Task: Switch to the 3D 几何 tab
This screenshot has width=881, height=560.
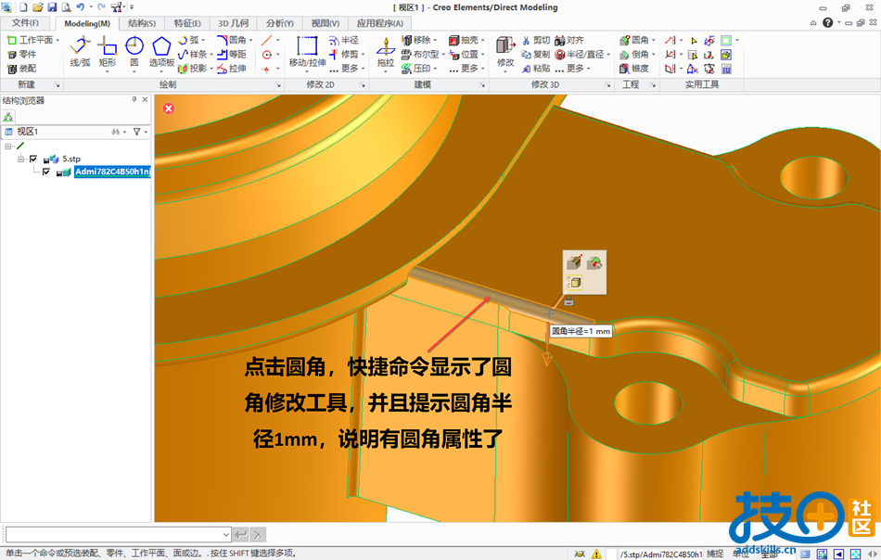Action: click(233, 23)
